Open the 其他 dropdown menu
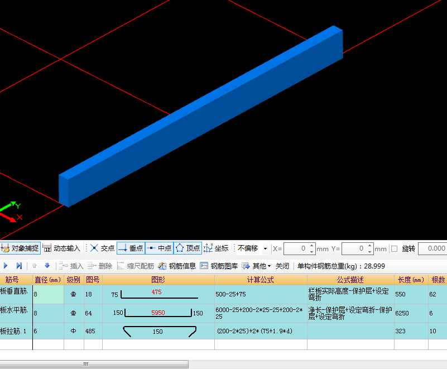Image resolution: width=447 pixels, height=369 pixels. pos(256,266)
